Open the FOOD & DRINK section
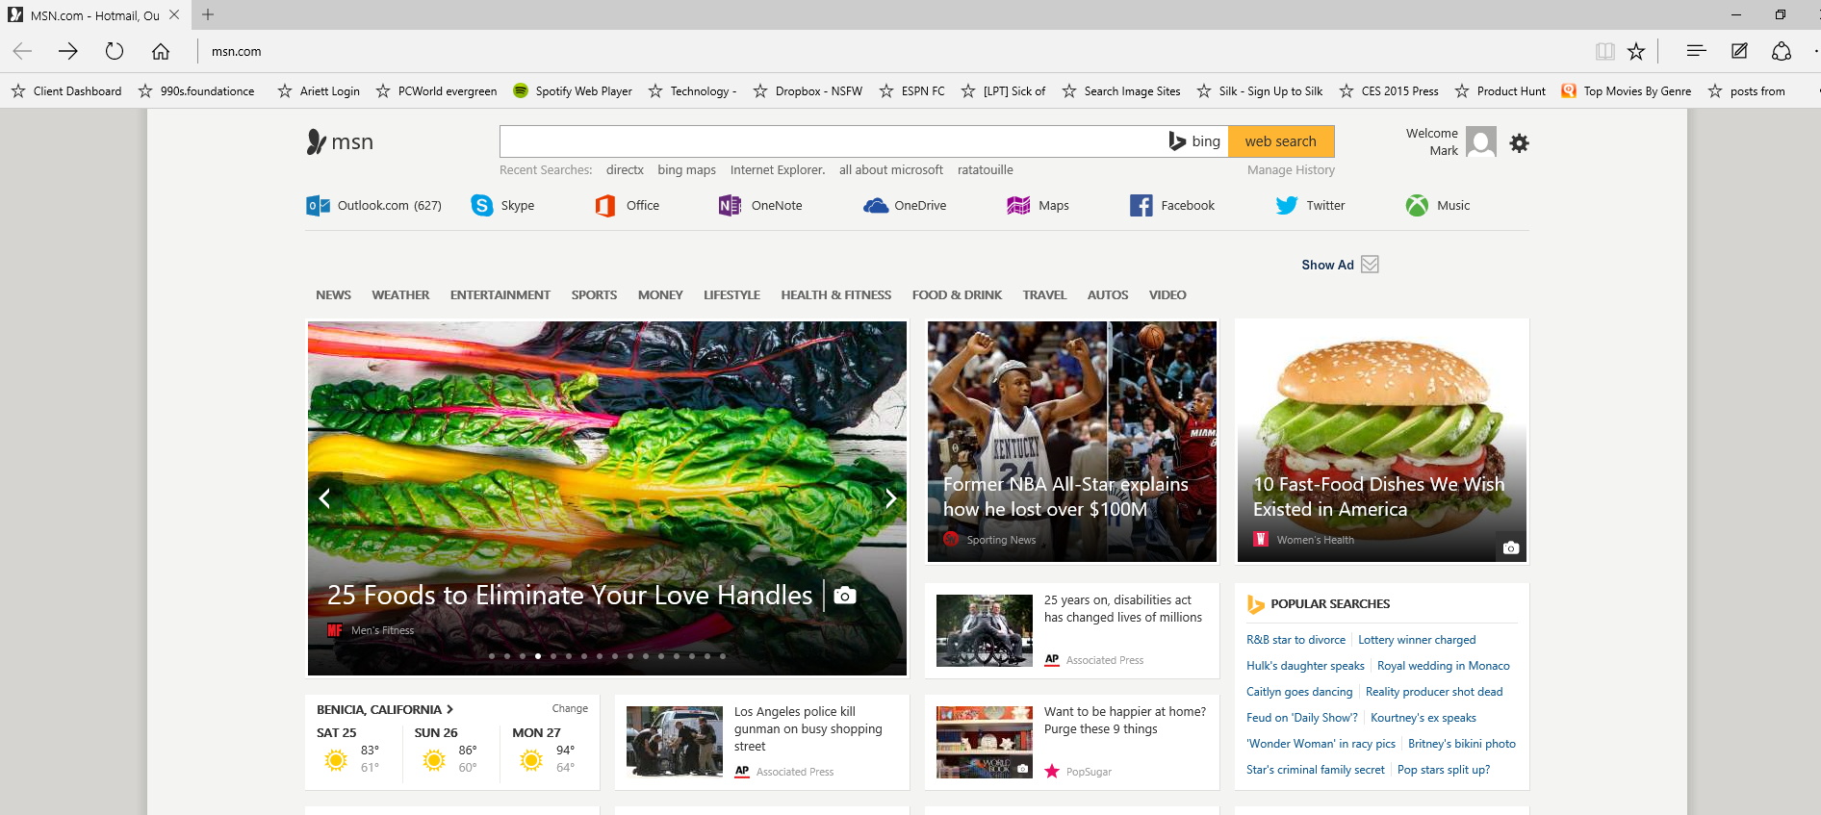The image size is (1821, 815). pos(957,295)
